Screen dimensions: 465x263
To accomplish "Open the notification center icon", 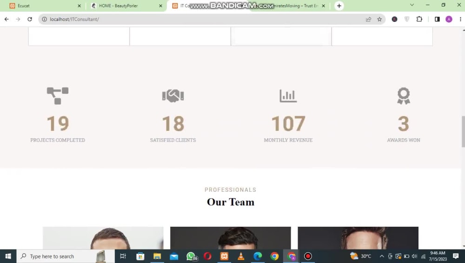I will (456, 256).
